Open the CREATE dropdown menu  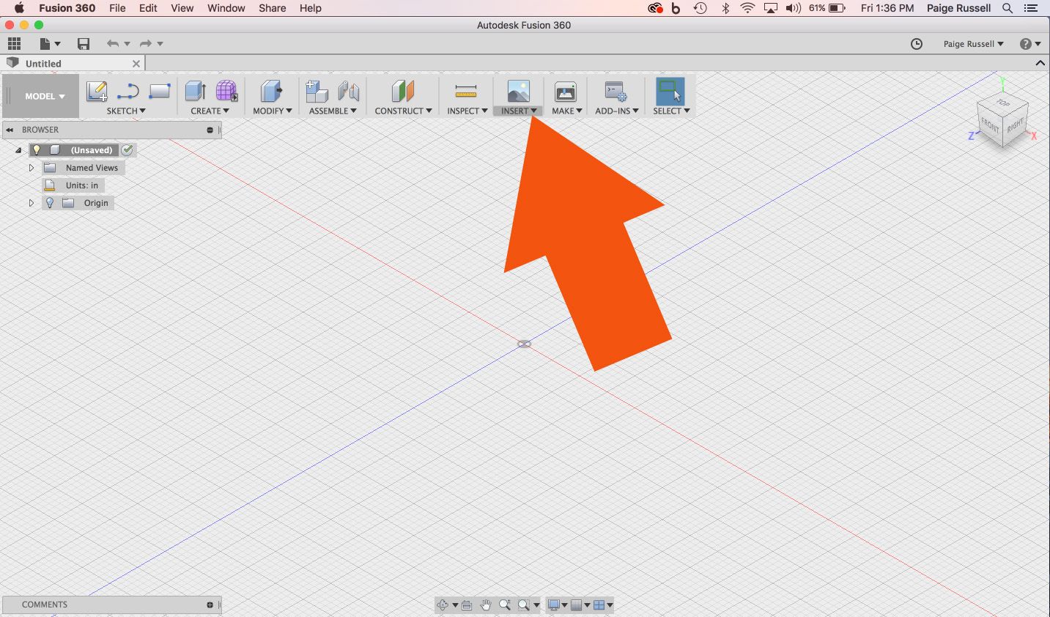[x=210, y=111]
